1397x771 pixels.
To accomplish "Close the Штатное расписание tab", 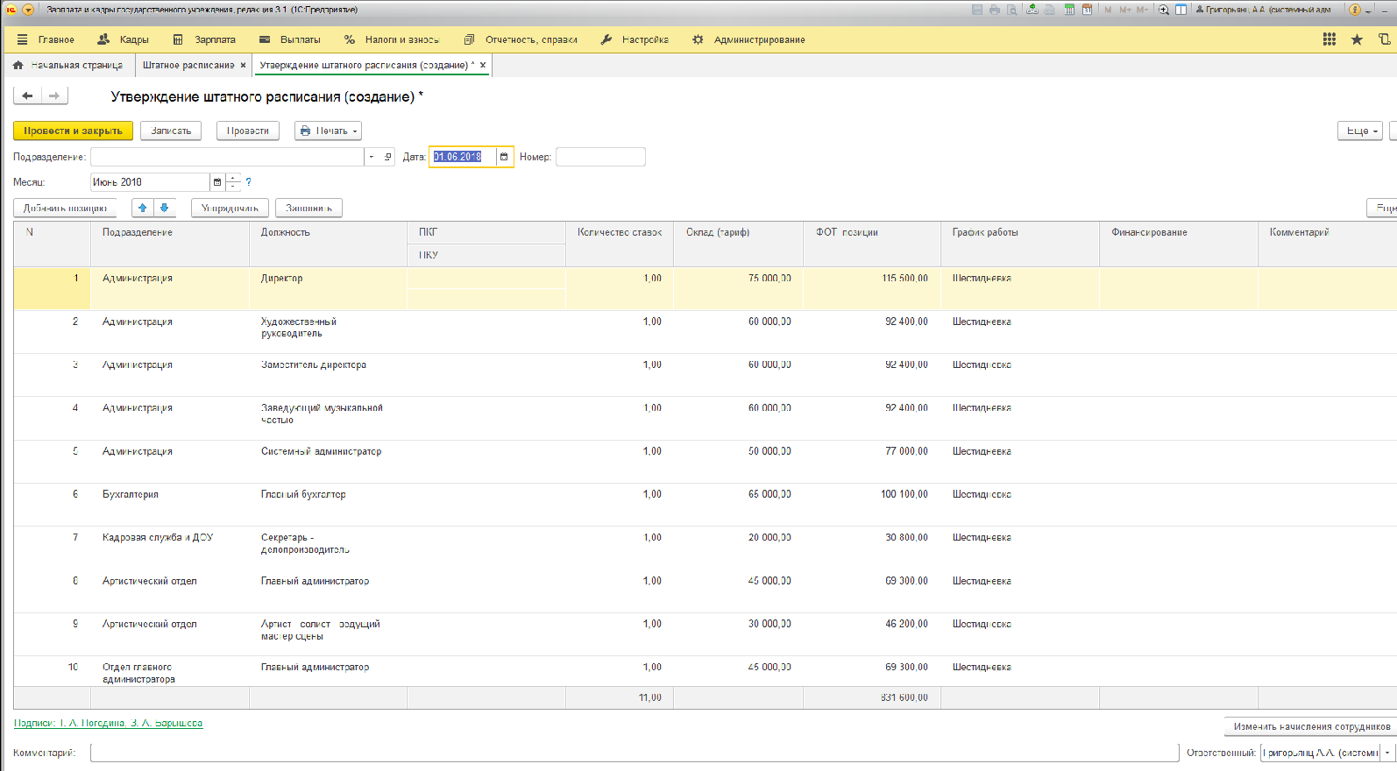I will tap(243, 65).
